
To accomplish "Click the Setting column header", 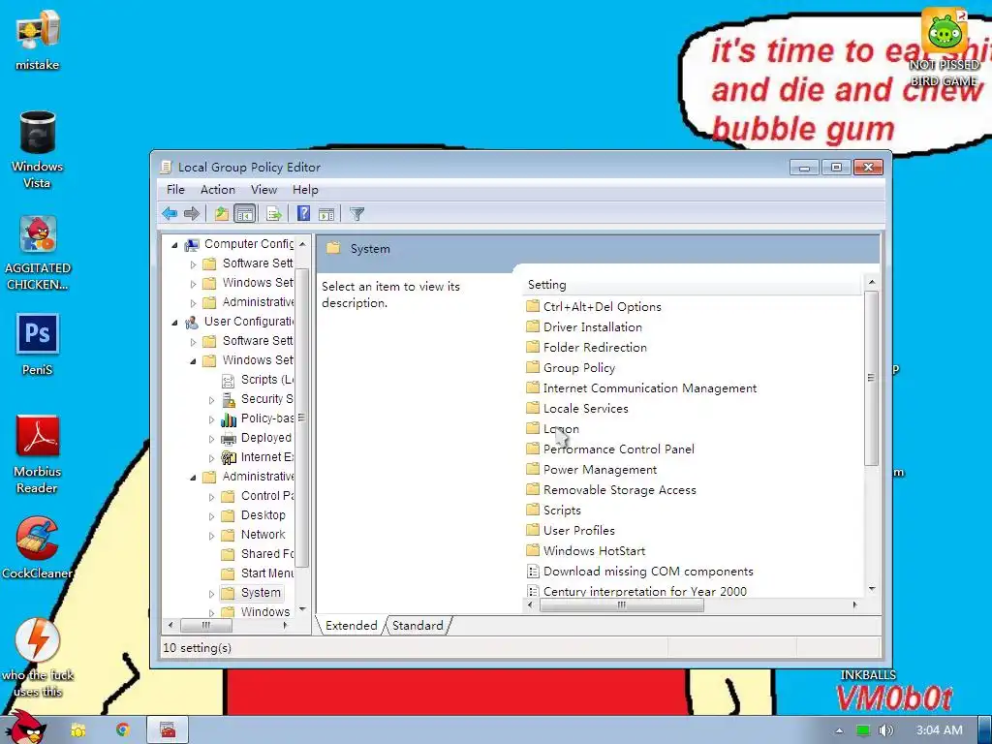I will [x=692, y=285].
